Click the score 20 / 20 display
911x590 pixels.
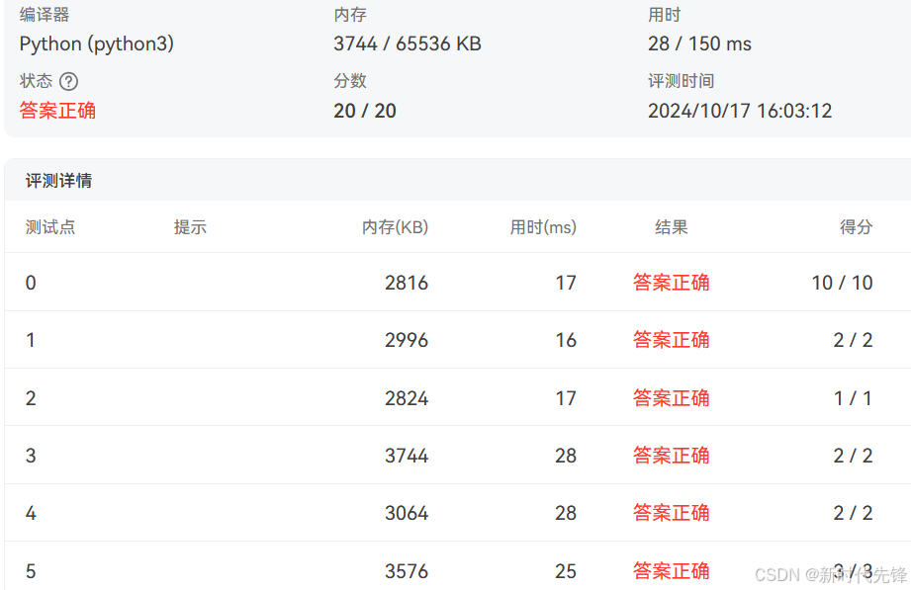click(365, 111)
